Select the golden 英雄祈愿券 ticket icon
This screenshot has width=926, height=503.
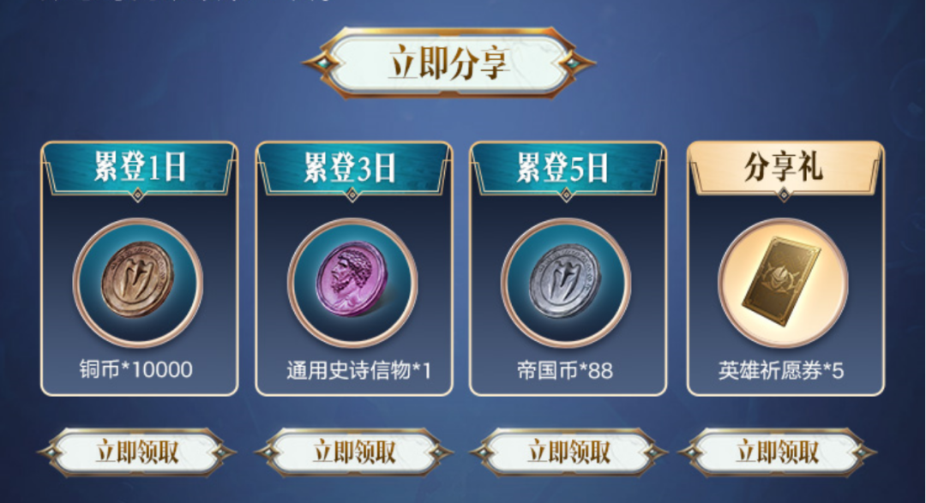(x=783, y=282)
